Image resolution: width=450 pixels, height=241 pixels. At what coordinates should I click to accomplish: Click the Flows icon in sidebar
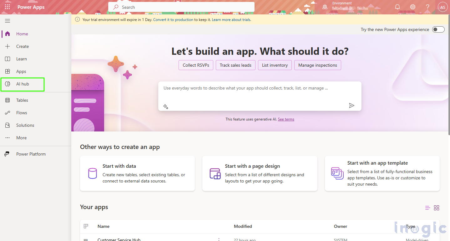coord(8,113)
